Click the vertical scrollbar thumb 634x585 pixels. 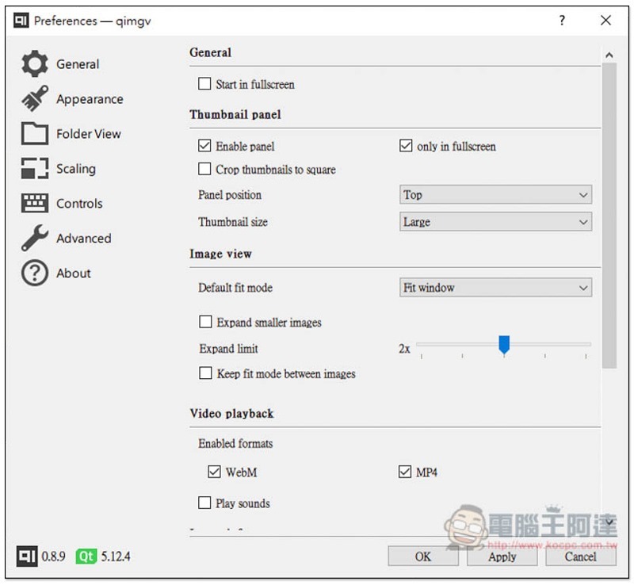[x=609, y=216]
